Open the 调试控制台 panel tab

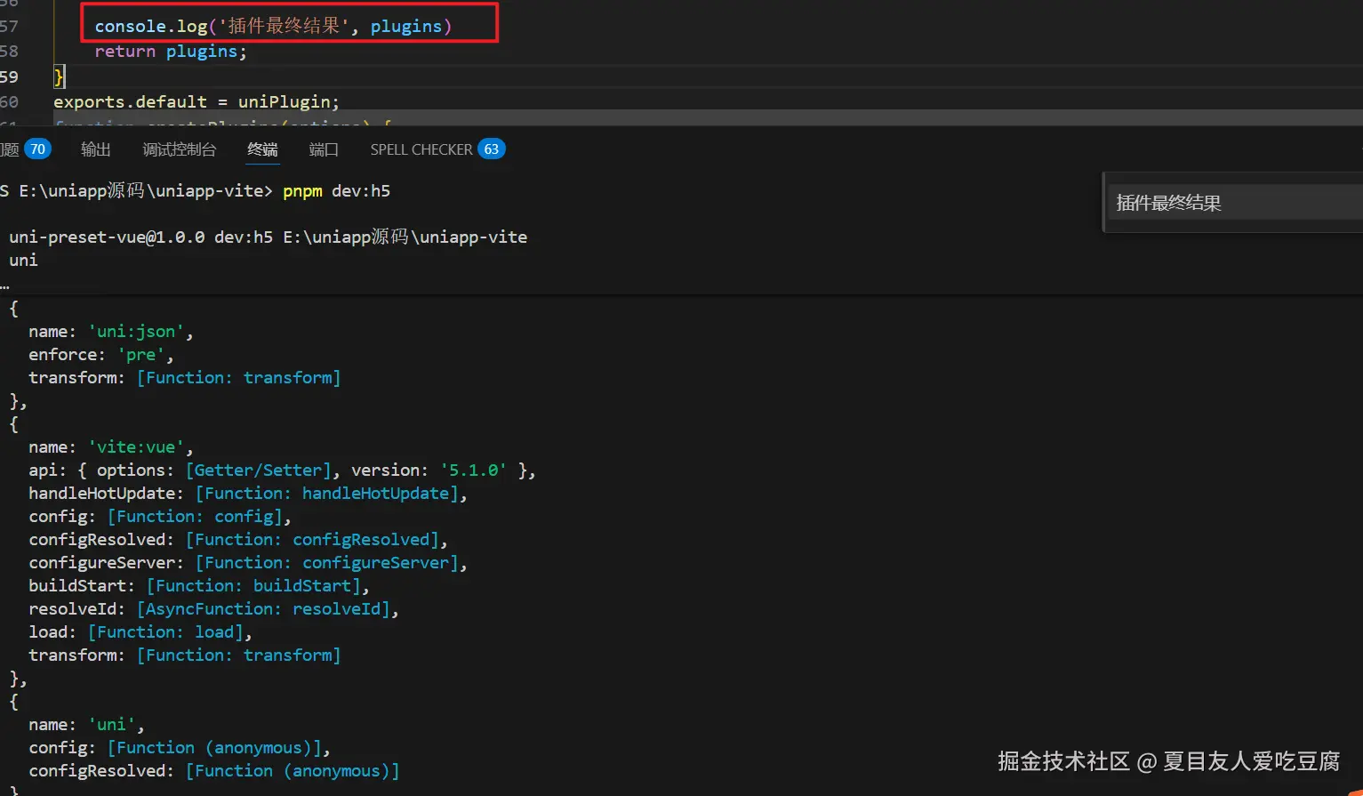179,149
